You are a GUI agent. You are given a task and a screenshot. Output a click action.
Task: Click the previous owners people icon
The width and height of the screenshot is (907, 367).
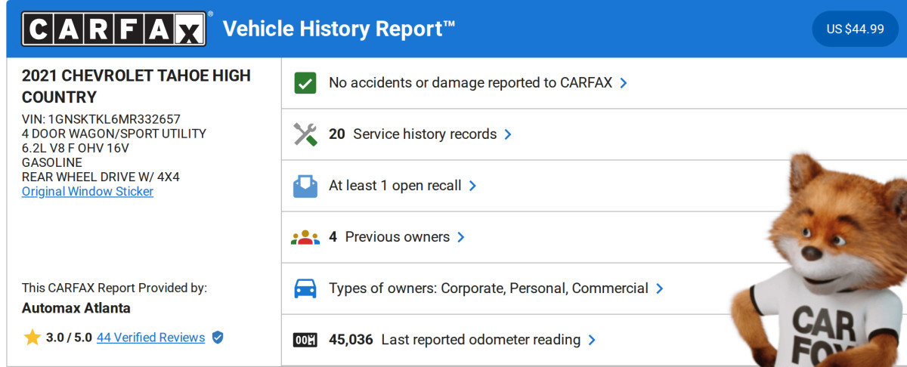click(x=305, y=237)
